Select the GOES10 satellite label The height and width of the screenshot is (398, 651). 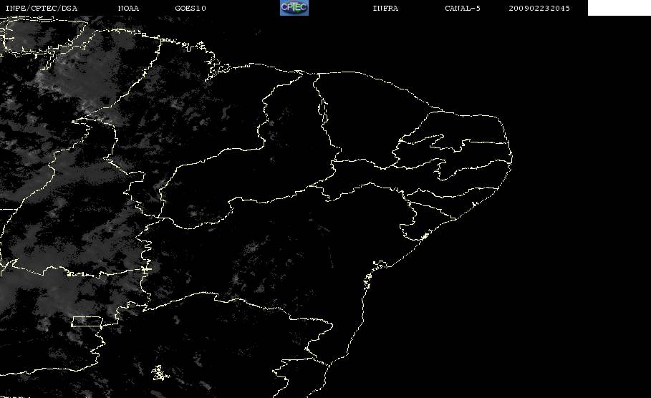pyautogui.click(x=191, y=8)
